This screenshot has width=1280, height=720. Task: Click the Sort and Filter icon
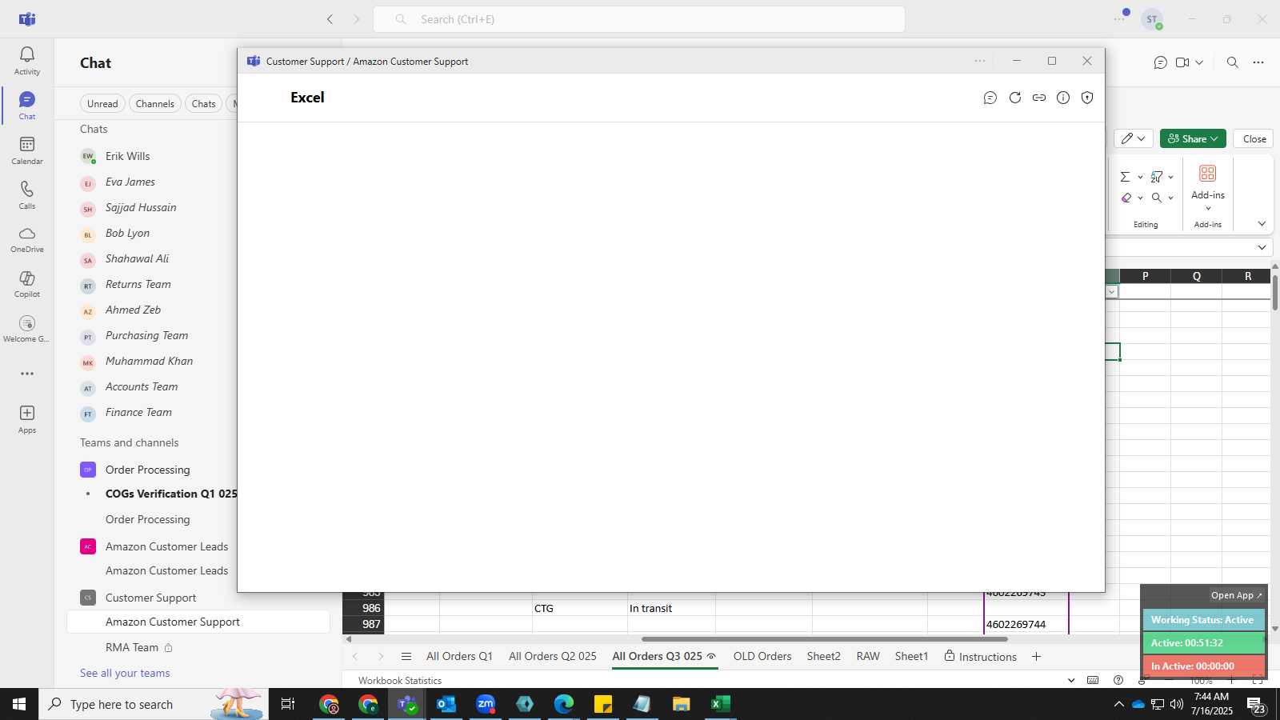coord(1157,177)
